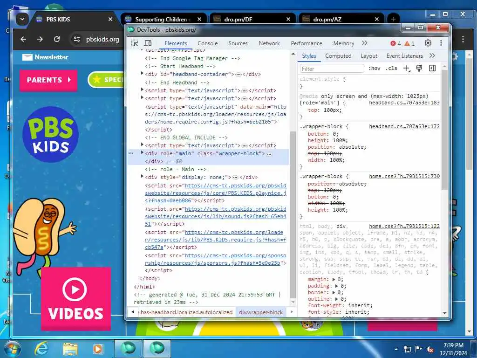477x358 pixels.
Task: Click the new style rule plus icon
Action: (407, 68)
